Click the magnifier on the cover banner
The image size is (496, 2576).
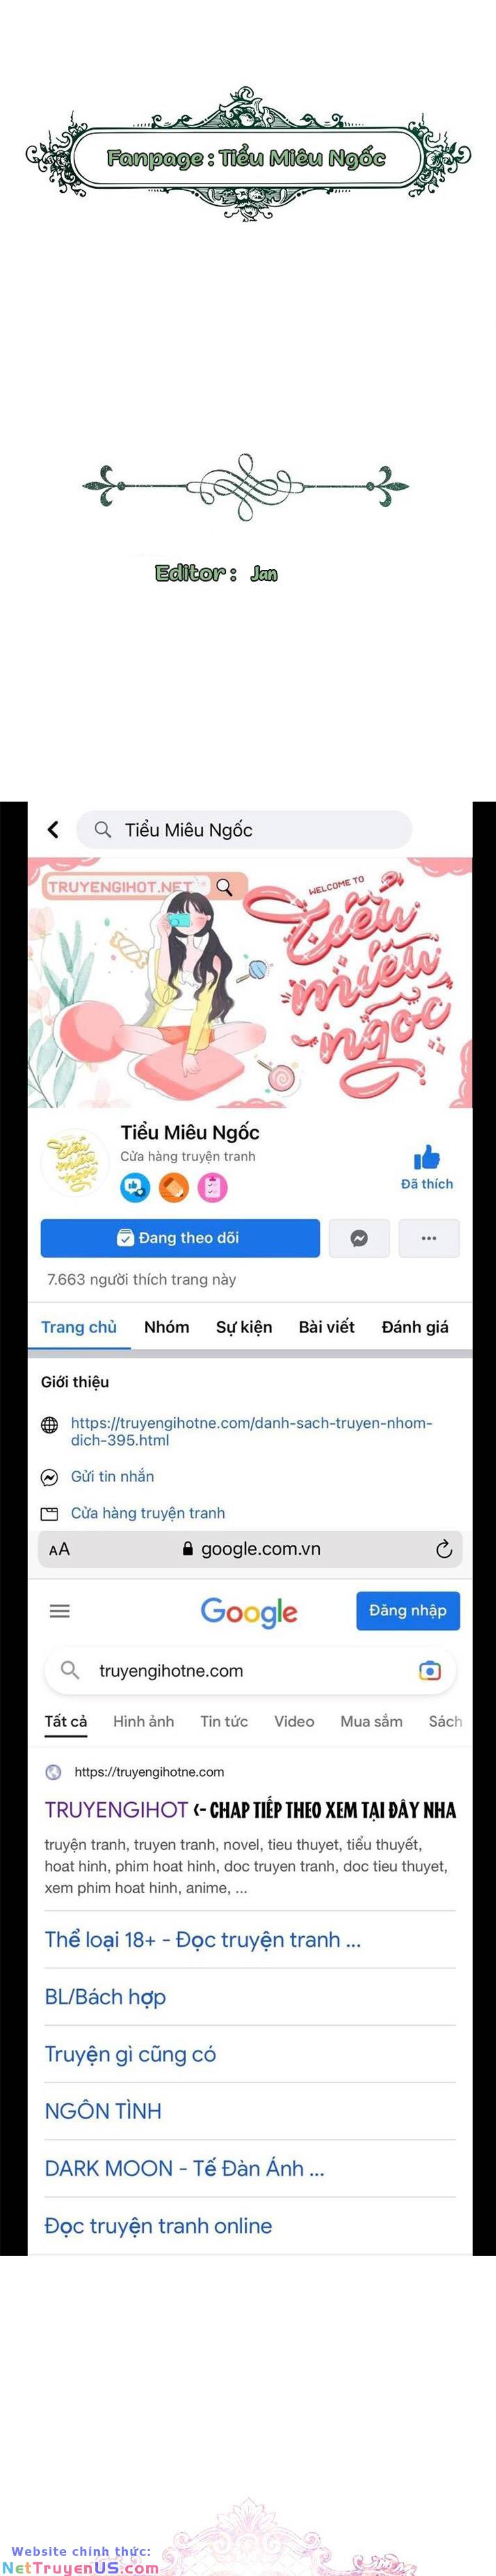point(225,886)
